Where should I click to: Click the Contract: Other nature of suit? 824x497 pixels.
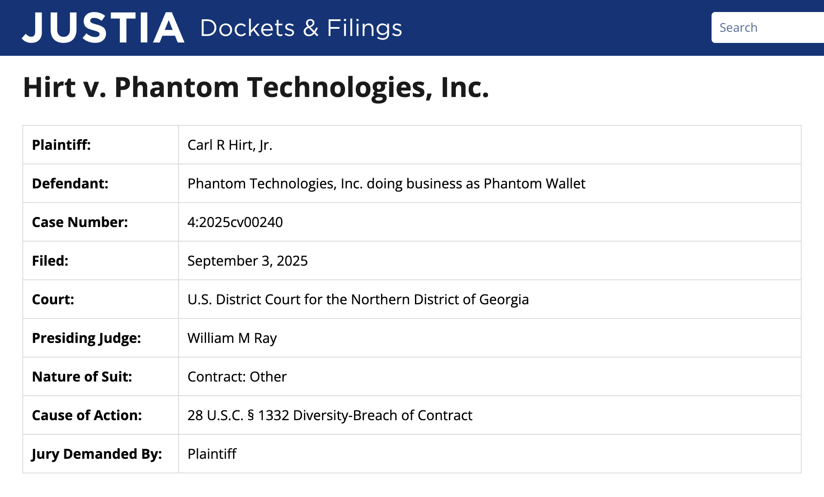tap(236, 377)
